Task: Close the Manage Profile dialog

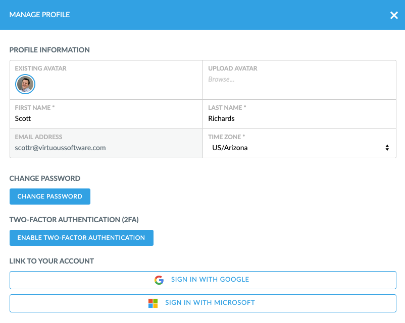Action: click(394, 15)
